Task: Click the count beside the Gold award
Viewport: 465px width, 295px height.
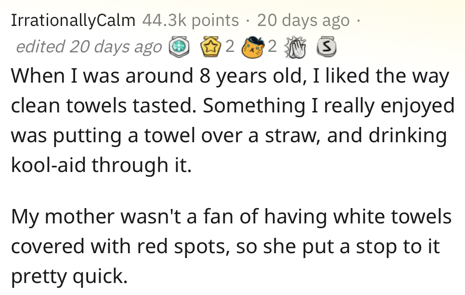Action: (x=230, y=47)
